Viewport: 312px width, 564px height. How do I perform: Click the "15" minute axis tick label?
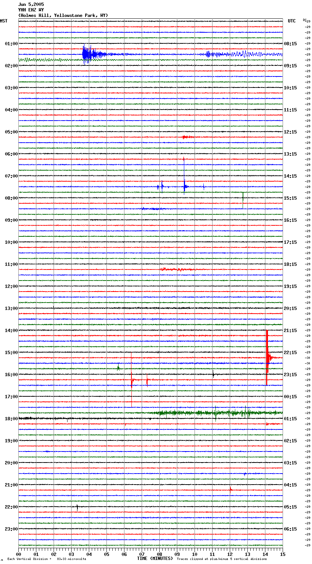click(283, 554)
